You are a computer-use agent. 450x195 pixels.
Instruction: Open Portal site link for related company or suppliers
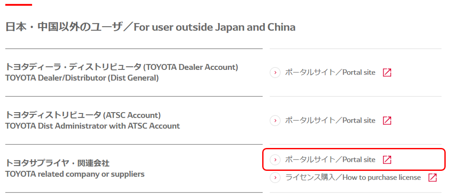pyautogui.click(x=330, y=160)
